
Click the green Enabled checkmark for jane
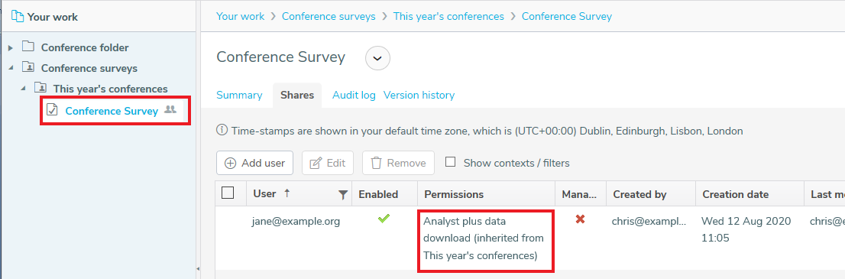[384, 219]
